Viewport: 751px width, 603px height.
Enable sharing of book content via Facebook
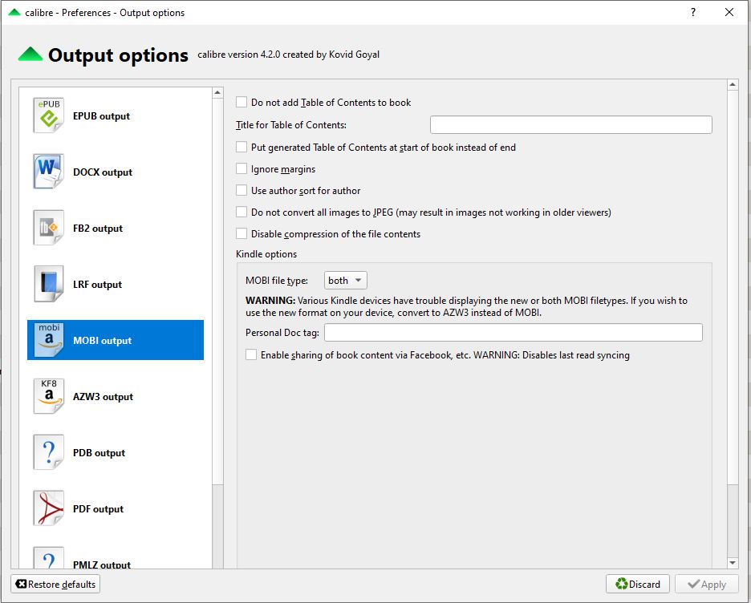(x=251, y=354)
